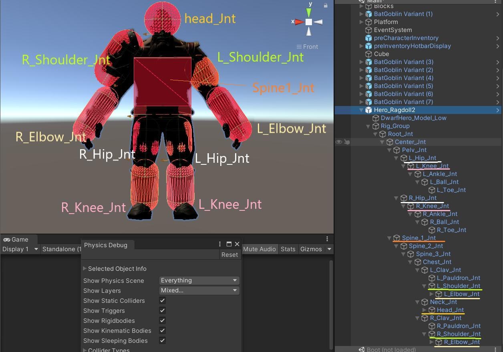Click R_Knee_Jnt object icon
The image size is (503, 352).
(410, 206)
